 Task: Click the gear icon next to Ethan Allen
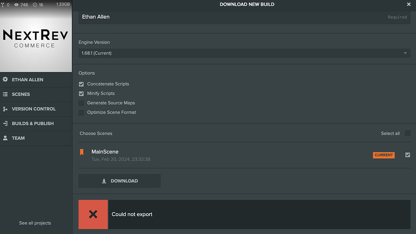5,80
